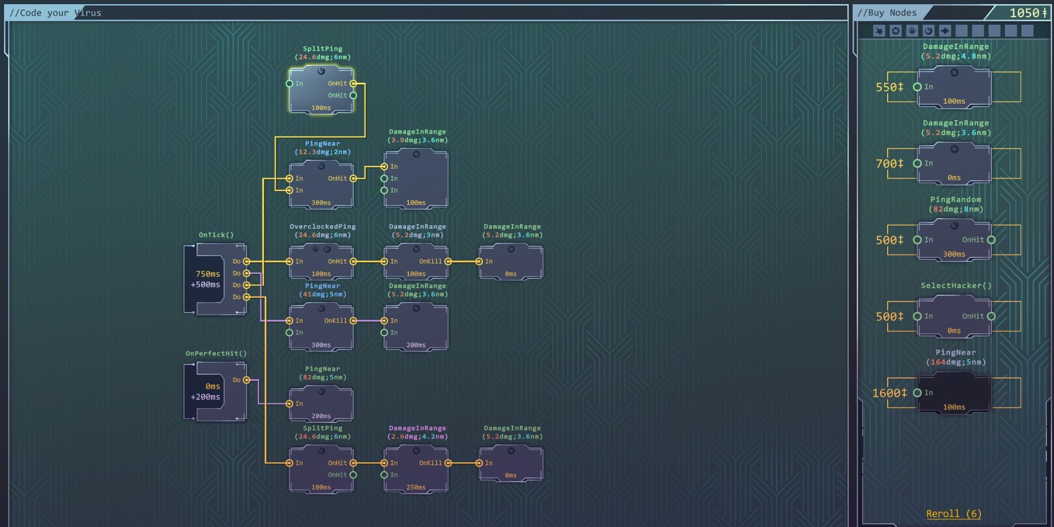The width and height of the screenshot is (1054, 527).
Task: Click the 700‡ price of DamageInRange (5.2dmg;3.6nm)
Action: [890, 164]
